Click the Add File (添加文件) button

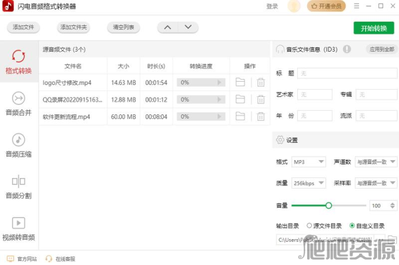click(23, 27)
